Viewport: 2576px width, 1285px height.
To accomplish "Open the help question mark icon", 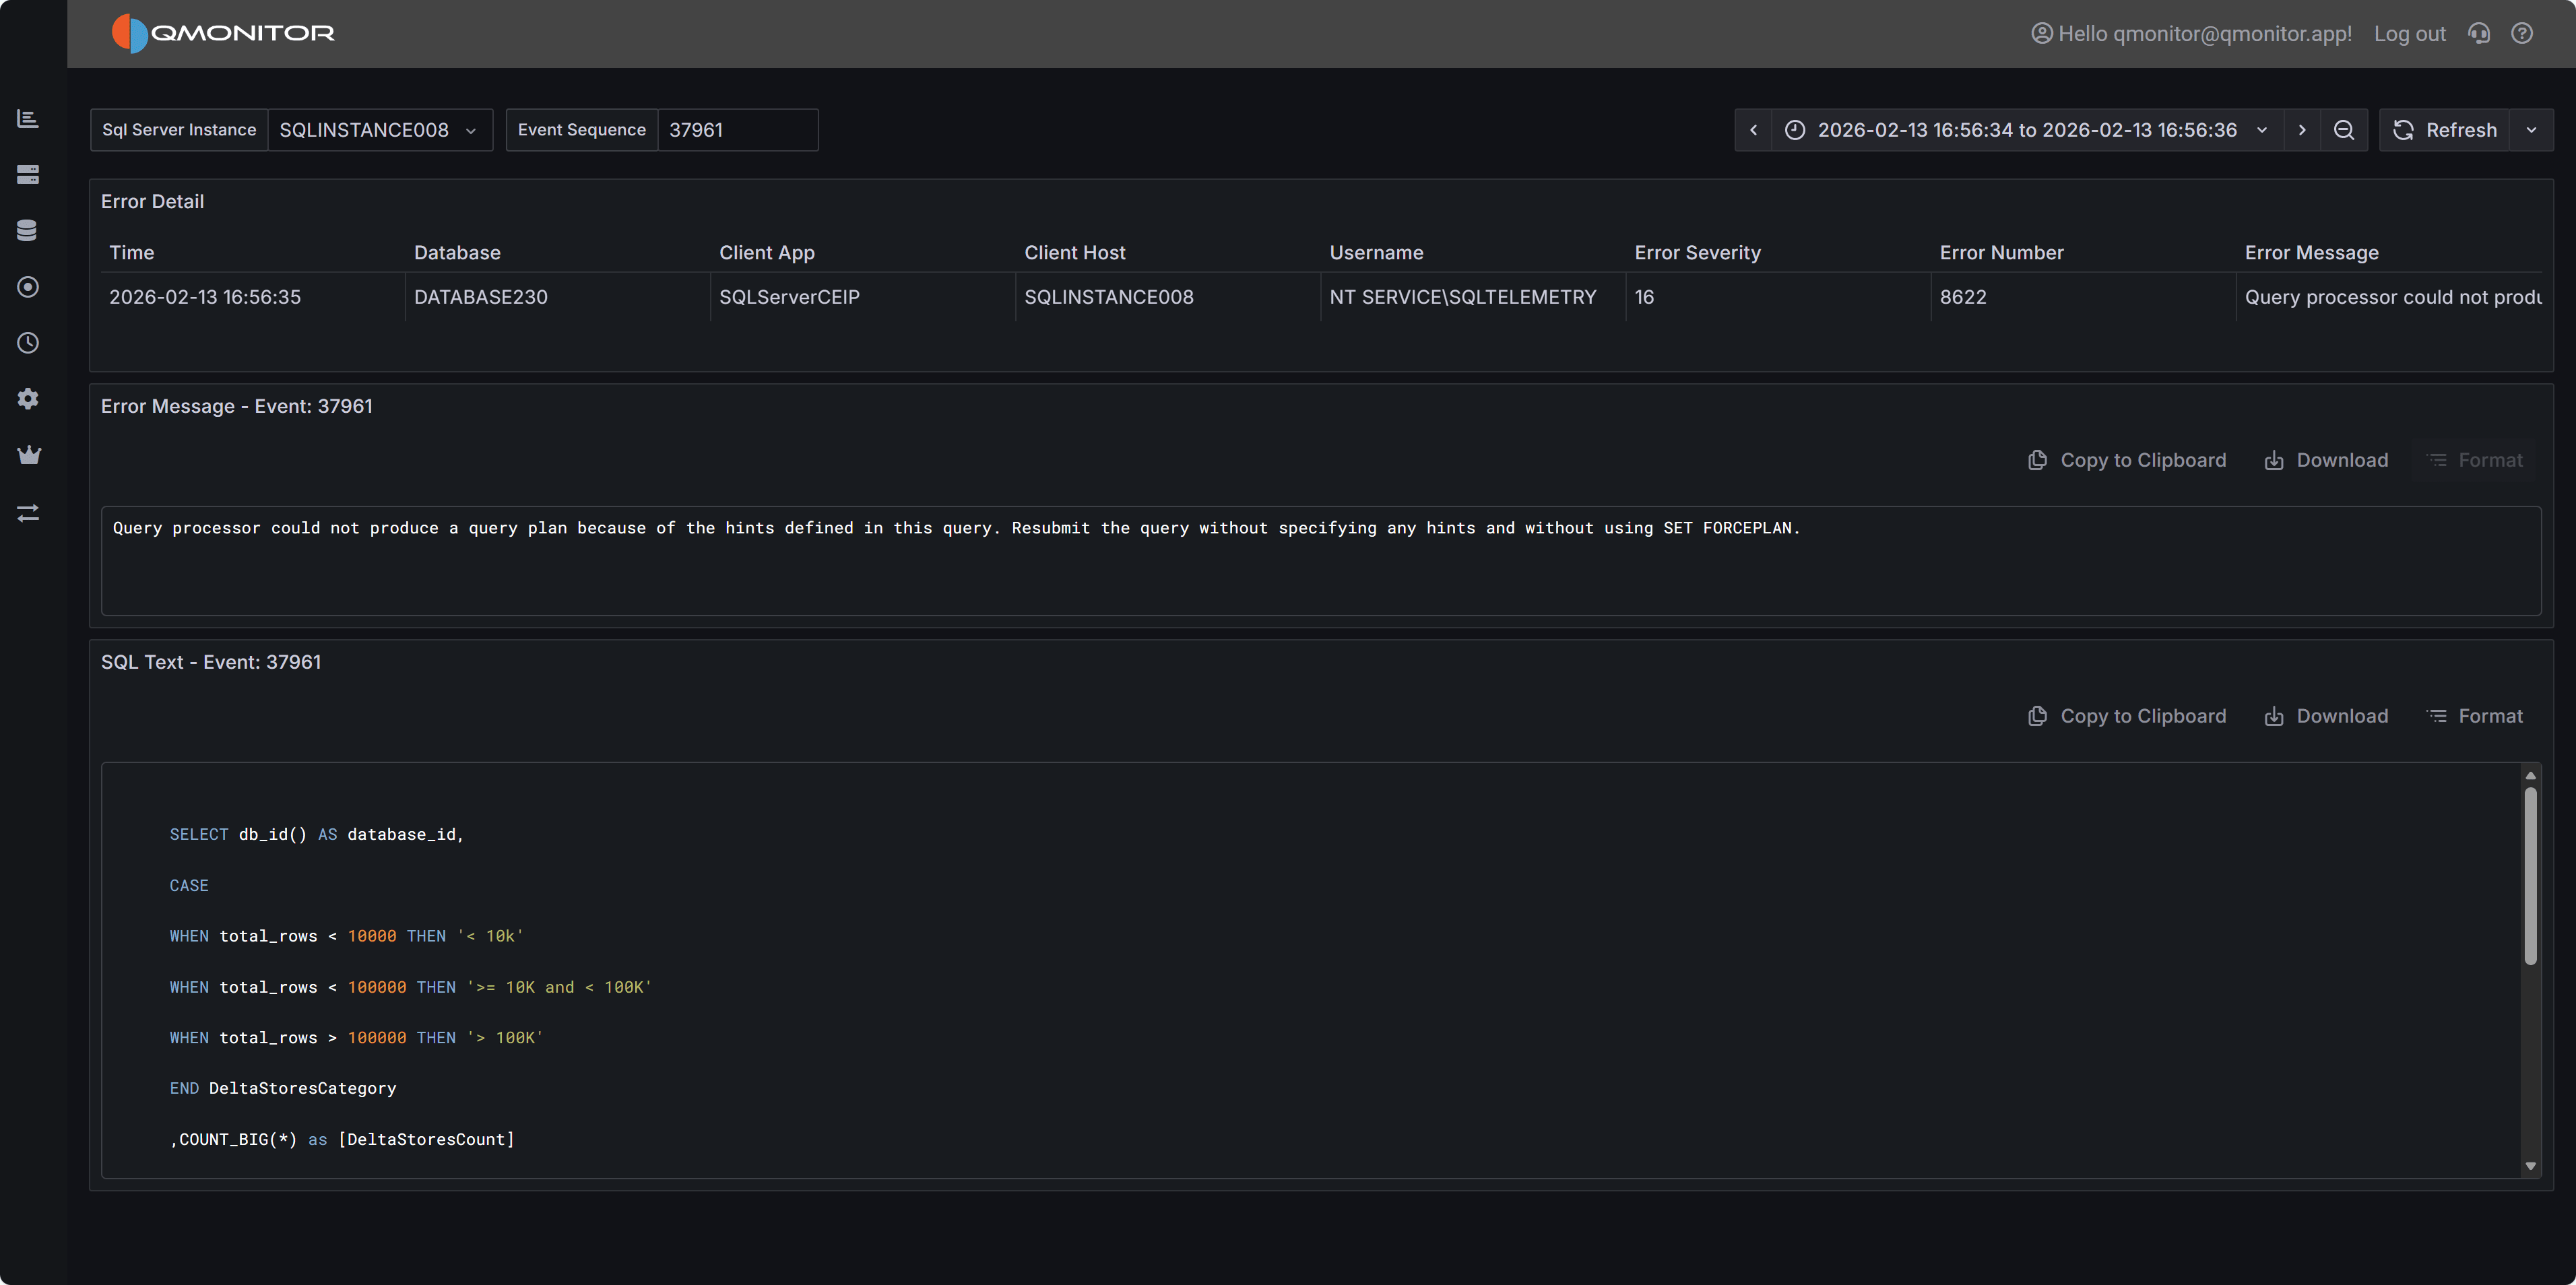I will coord(2522,33).
